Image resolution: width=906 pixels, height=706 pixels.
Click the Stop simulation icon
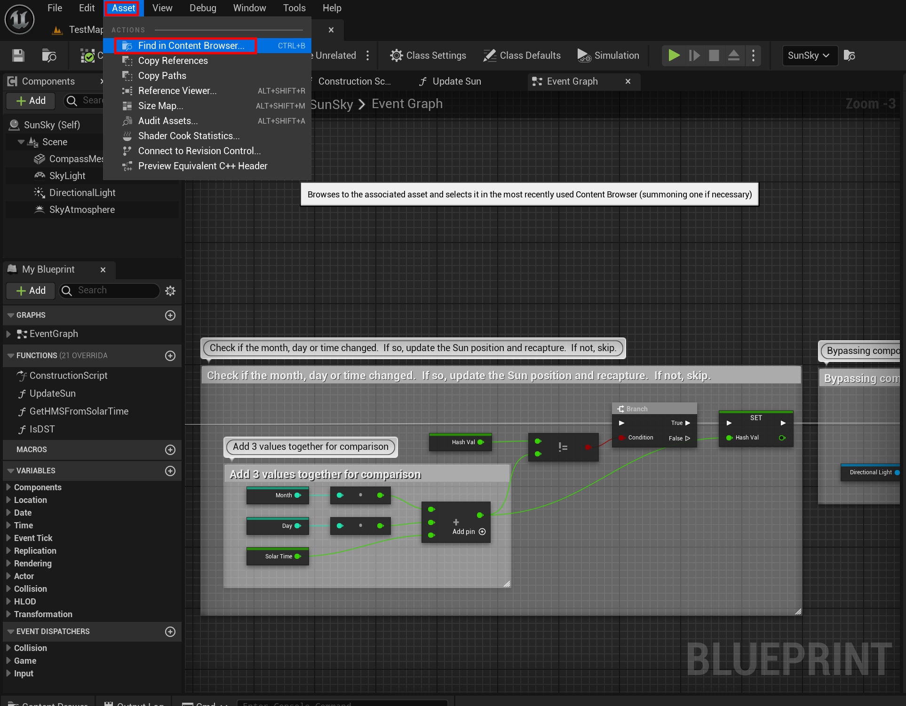click(x=714, y=55)
